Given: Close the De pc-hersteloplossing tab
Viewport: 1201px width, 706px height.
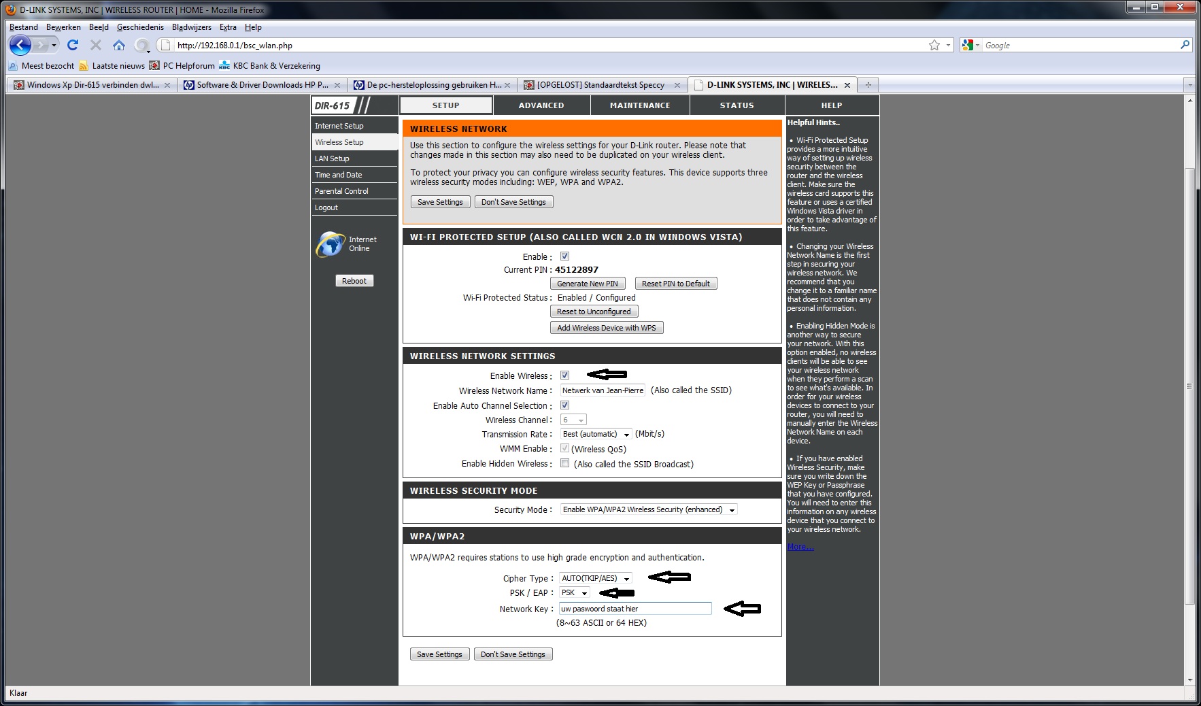Looking at the screenshot, I should pos(507,85).
